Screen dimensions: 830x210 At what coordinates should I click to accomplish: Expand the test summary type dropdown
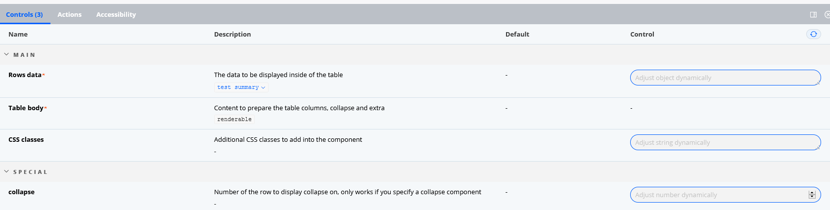click(241, 87)
